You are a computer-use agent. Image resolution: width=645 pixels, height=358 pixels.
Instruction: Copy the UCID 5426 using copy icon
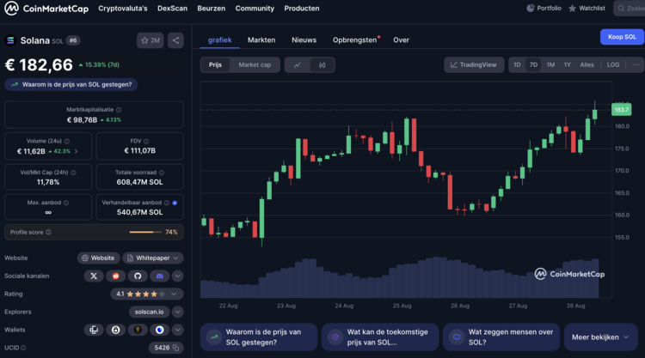[x=175, y=348]
